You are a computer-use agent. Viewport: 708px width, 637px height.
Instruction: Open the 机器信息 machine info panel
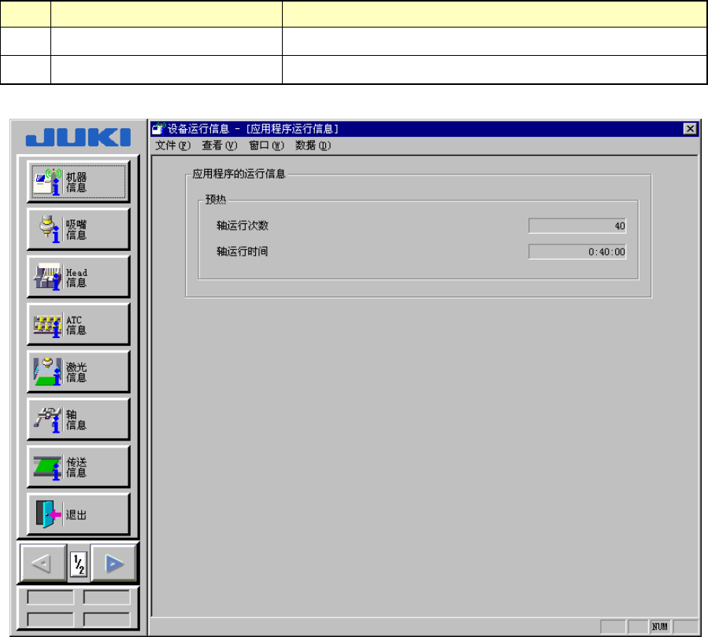click(79, 182)
